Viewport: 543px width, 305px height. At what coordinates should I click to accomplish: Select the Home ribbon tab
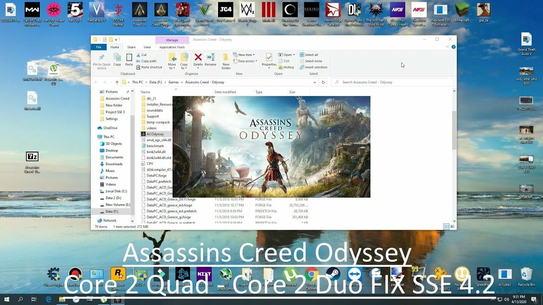115,47
